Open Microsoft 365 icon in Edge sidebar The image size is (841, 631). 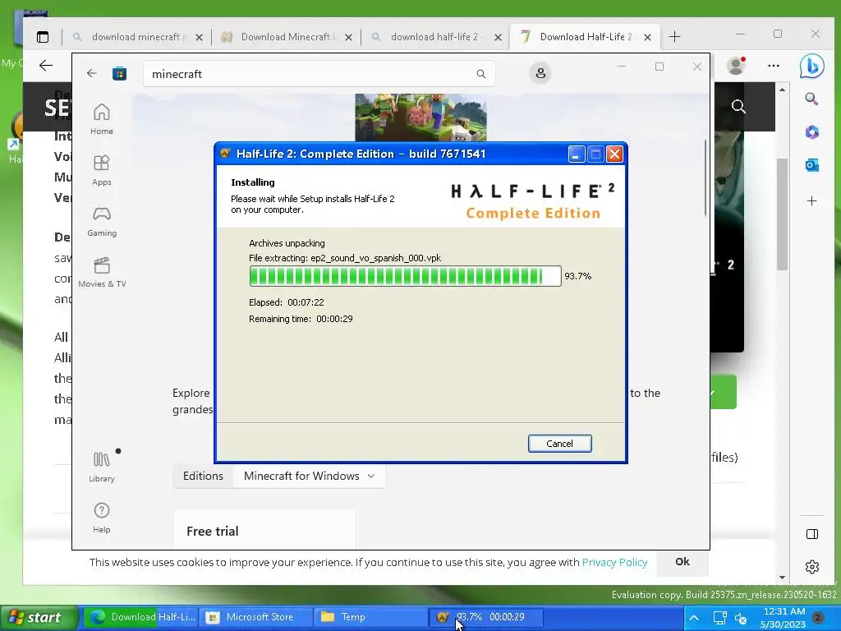click(811, 132)
